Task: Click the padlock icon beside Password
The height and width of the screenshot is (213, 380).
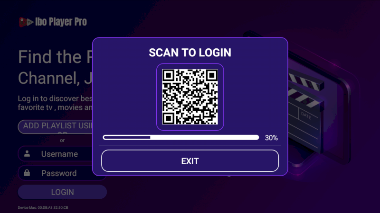Action: 27,173
